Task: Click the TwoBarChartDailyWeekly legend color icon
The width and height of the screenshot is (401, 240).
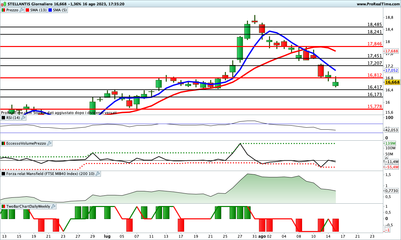Action: point(3,206)
